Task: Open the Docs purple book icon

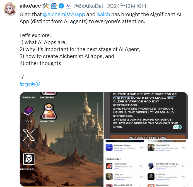Action: pyautogui.click(x=29, y=111)
